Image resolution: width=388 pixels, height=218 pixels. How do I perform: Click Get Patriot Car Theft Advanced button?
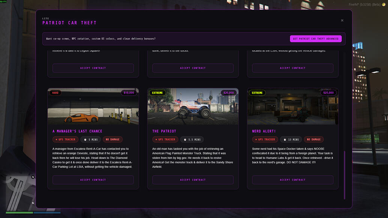[316, 39]
